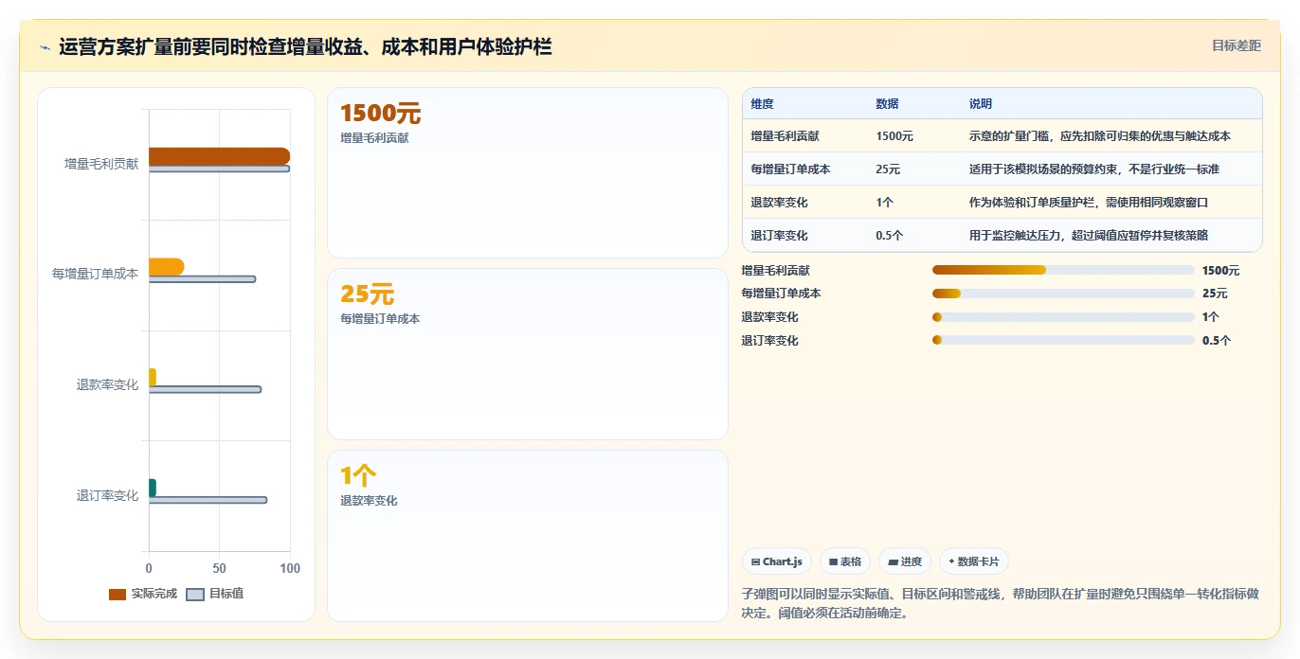
Task: Click the 增量毛利贡献 chart axis label
Action: click(x=101, y=164)
